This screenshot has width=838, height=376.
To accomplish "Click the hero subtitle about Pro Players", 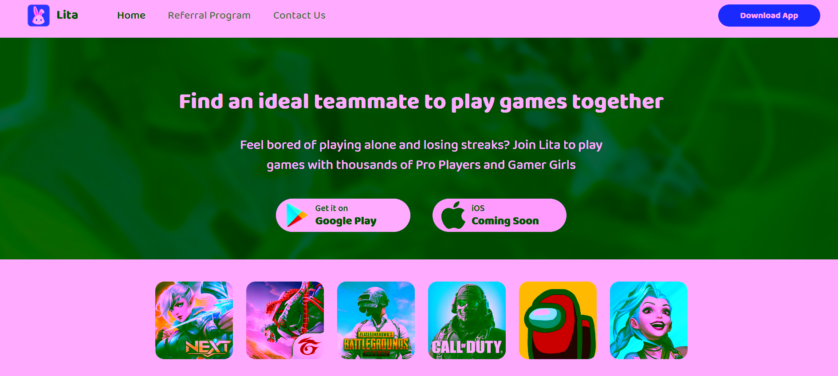I will pos(421,155).
